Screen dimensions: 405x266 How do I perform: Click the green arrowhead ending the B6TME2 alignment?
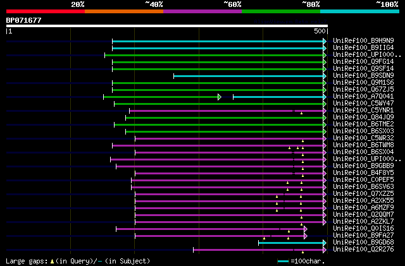tap(325, 125)
